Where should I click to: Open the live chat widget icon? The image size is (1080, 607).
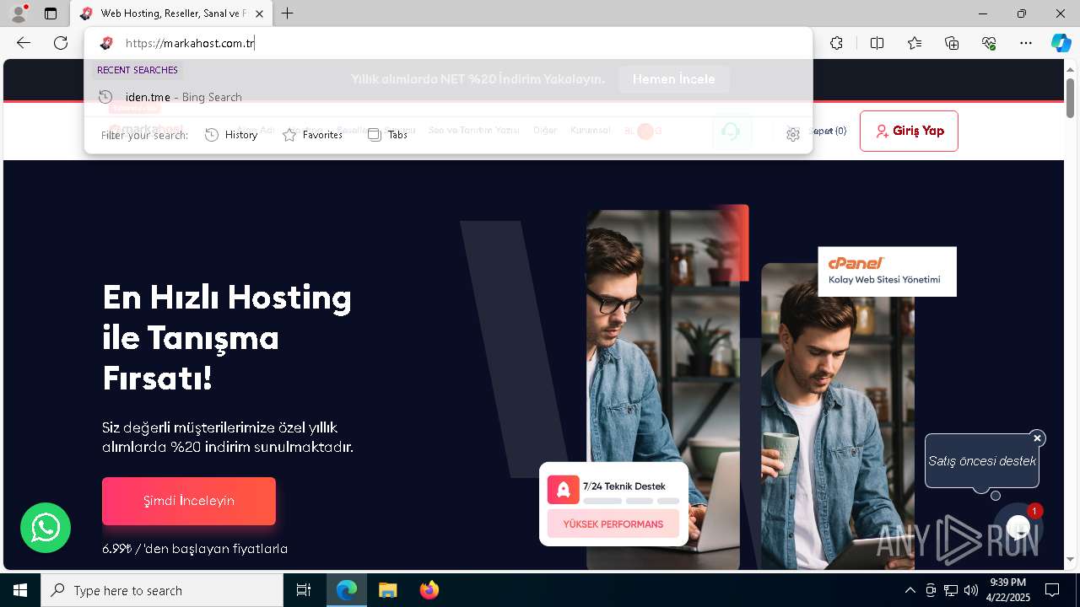[x=1018, y=528]
